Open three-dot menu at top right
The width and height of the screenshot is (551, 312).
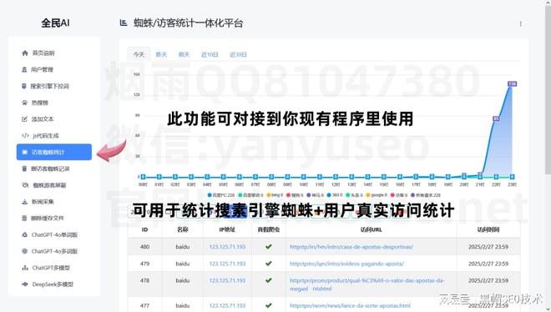click(x=520, y=23)
